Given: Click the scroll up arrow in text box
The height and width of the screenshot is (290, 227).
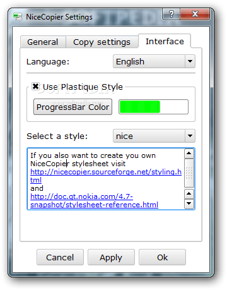Looking at the screenshot, I should (x=189, y=154).
